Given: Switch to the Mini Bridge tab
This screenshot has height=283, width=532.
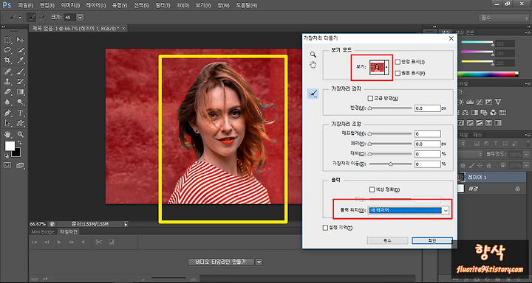Looking at the screenshot, I should pos(43,232).
